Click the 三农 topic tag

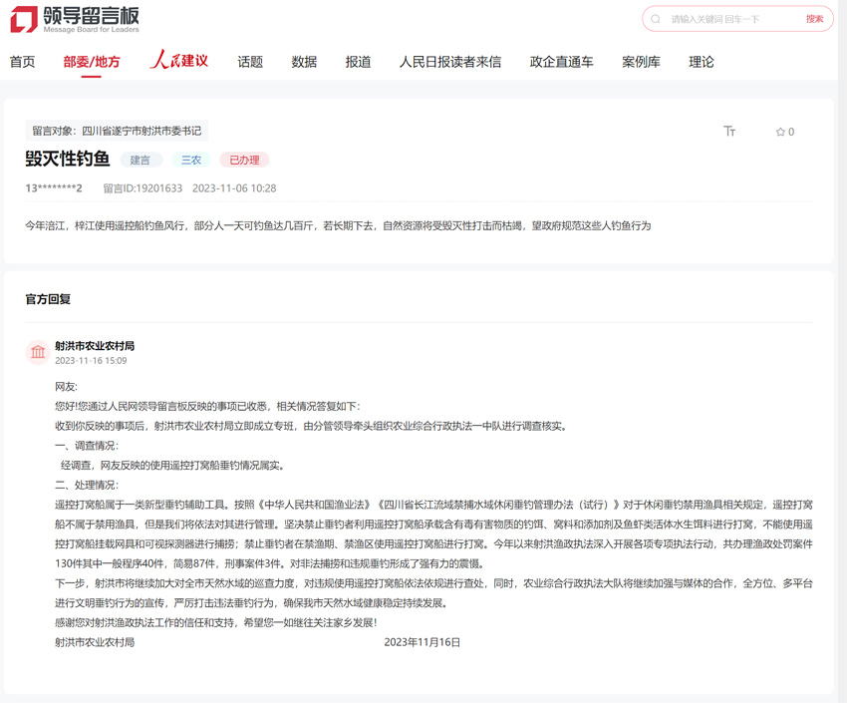[x=189, y=160]
